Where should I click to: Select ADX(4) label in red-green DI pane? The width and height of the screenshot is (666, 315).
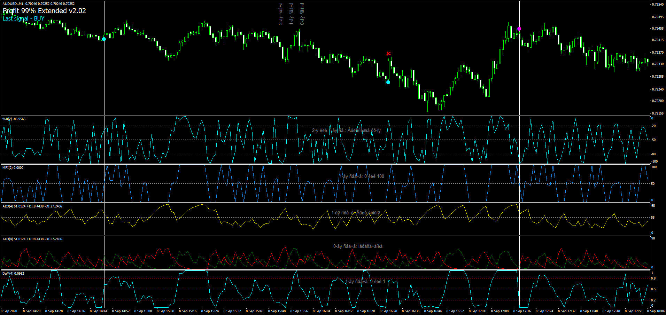click(x=32, y=239)
